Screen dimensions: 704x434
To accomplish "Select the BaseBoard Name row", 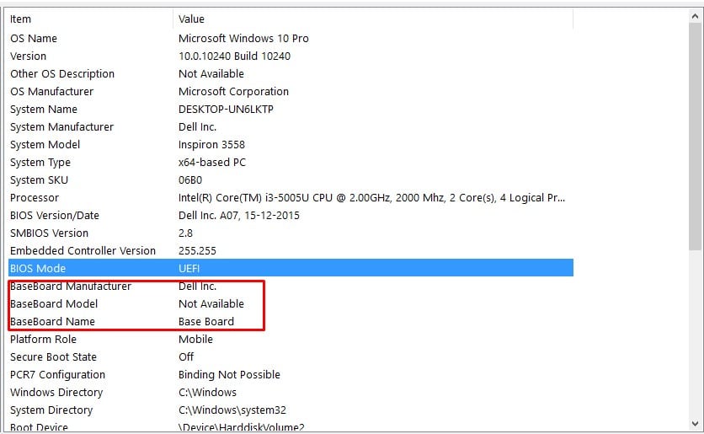I will tap(291, 322).
